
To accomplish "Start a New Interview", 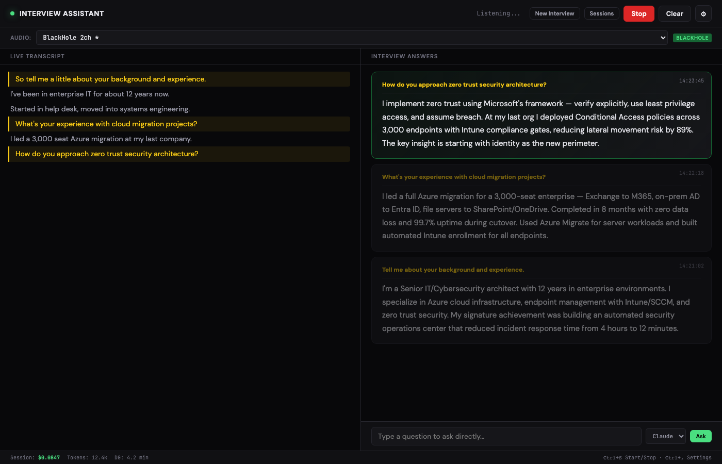I will (x=554, y=13).
